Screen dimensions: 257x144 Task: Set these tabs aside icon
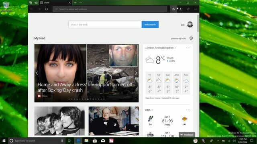tap(36, 3)
